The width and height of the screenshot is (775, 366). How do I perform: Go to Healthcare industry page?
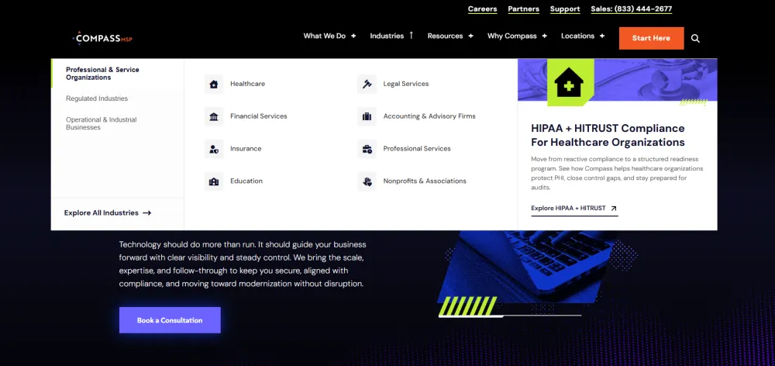248,84
